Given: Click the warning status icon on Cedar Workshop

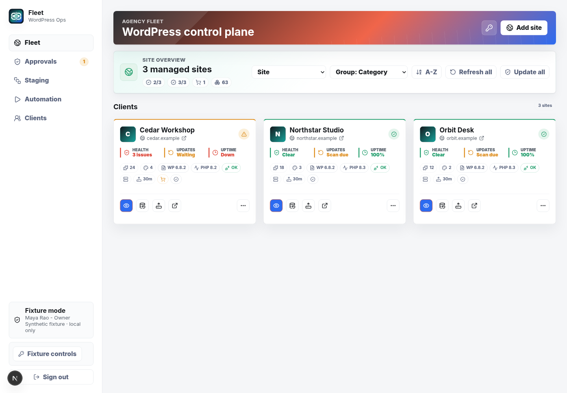Looking at the screenshot, I should coord(244,134).
